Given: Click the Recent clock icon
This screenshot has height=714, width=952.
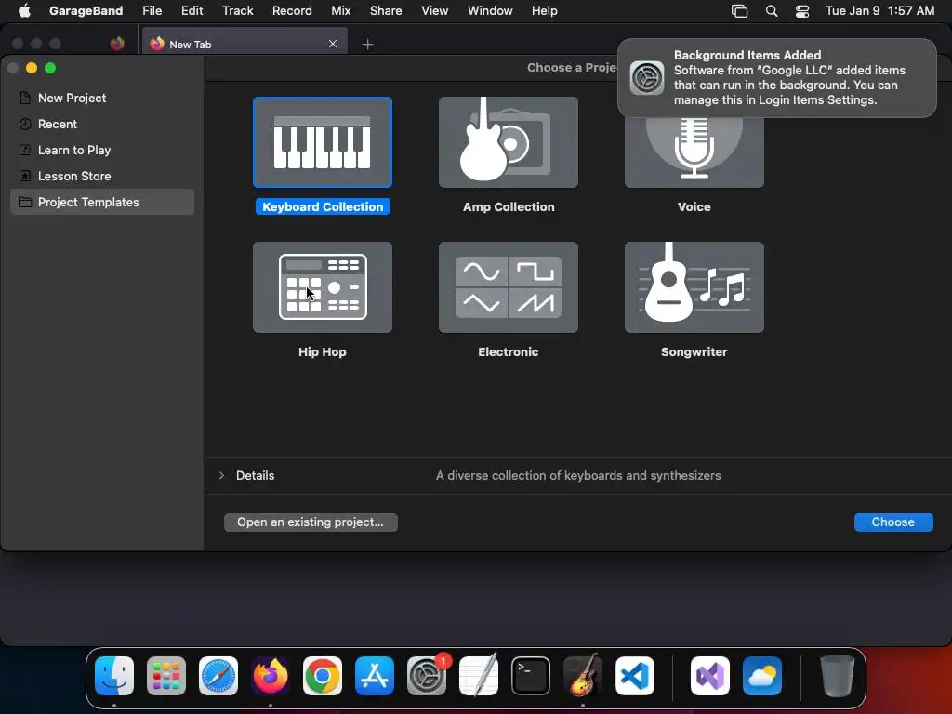Looking at the screenshot, I should [25, 124].
